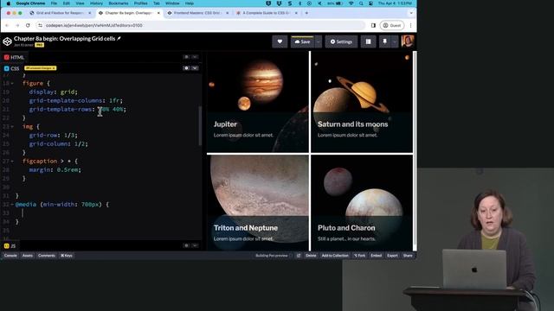Switch to the 'Frontend Masters: CSS Grid' tab
Screen dimensions: 554x311
198,13
